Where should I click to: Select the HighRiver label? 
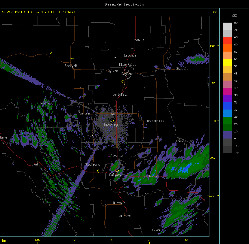[x=124, y=215]
